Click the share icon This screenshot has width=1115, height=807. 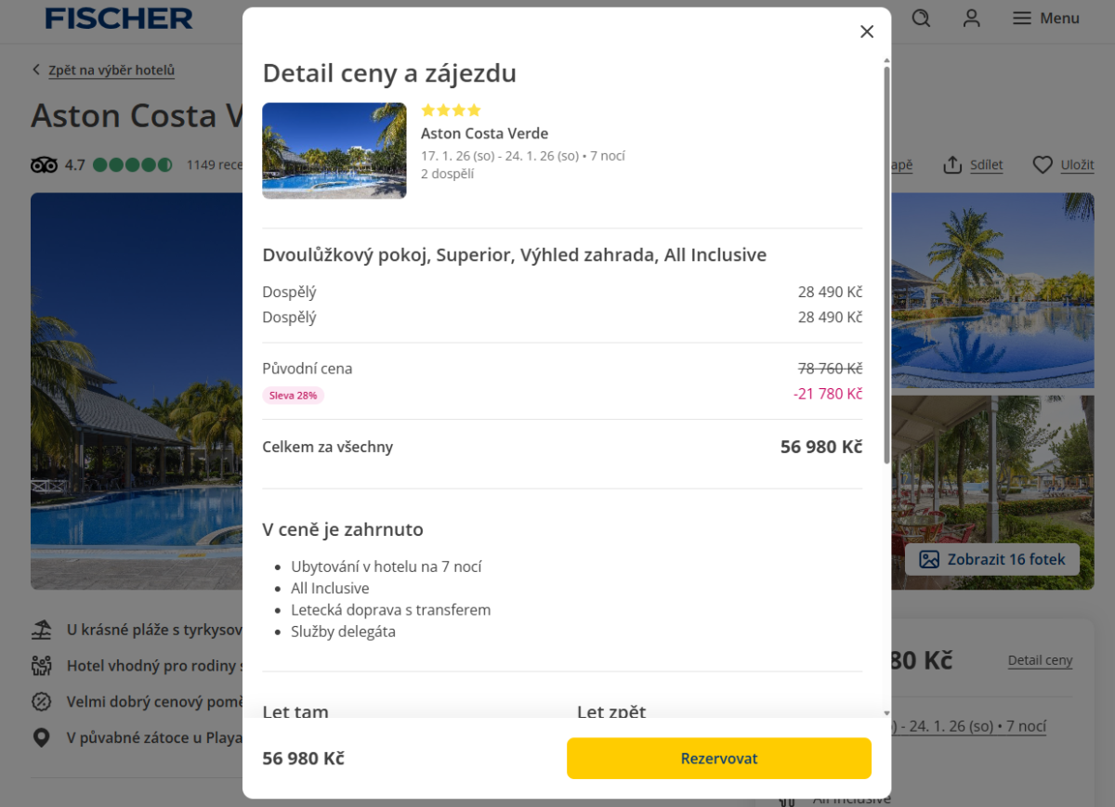(x=952, y=165)
